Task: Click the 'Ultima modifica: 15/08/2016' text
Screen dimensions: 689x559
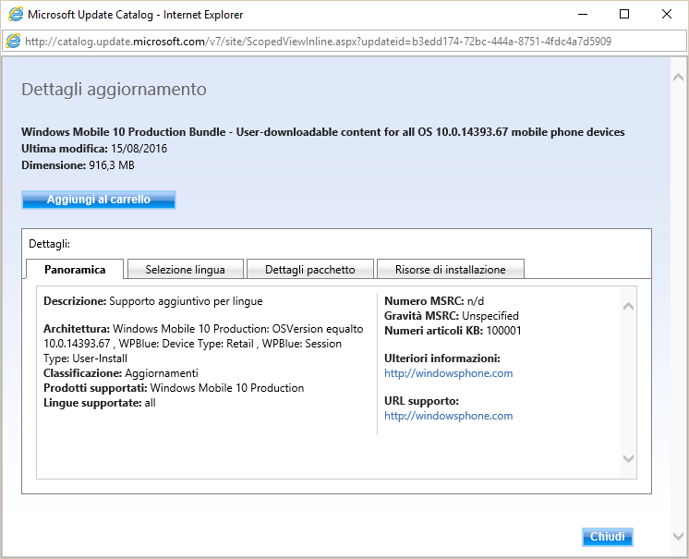Action: [94, 149]
